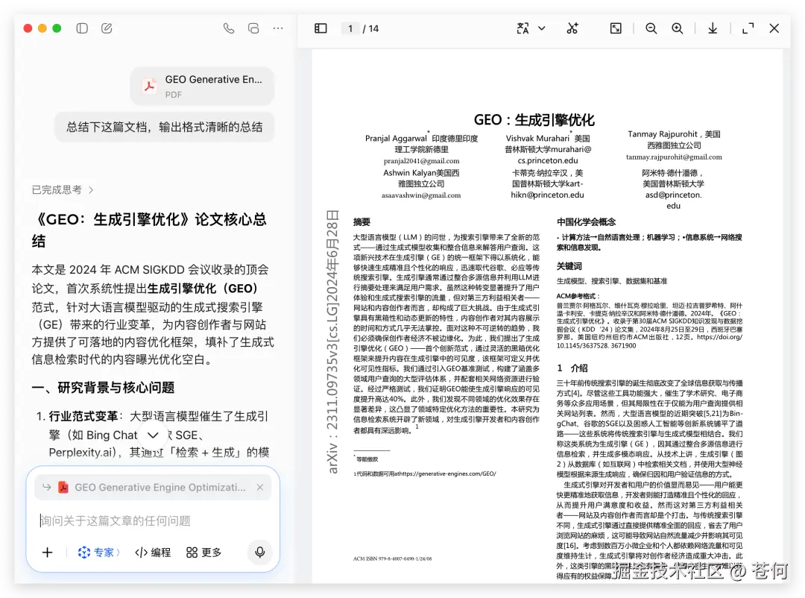Open the ... more options menu
805x598 pixels.
click(x=277, y=28)
